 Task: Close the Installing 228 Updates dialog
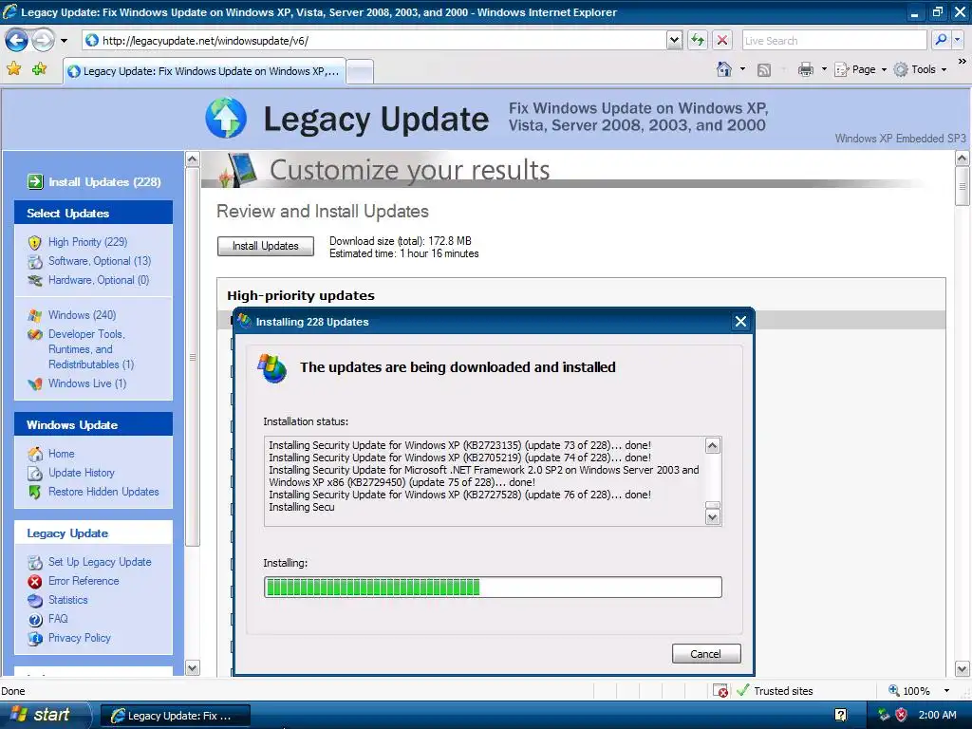coord(740,321)
